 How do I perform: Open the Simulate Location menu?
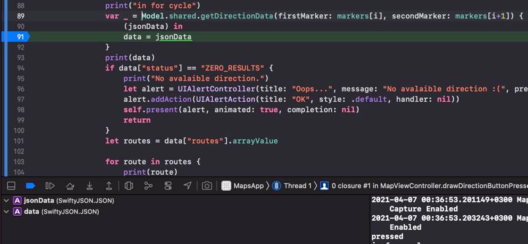(188, 185)
